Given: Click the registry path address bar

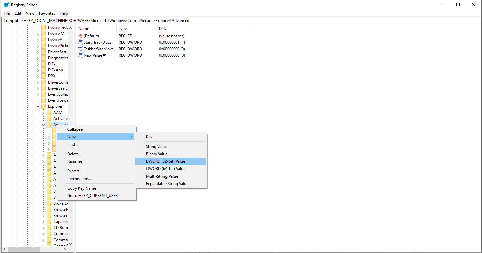Looking at the screenshot, I should coord(241,21).
